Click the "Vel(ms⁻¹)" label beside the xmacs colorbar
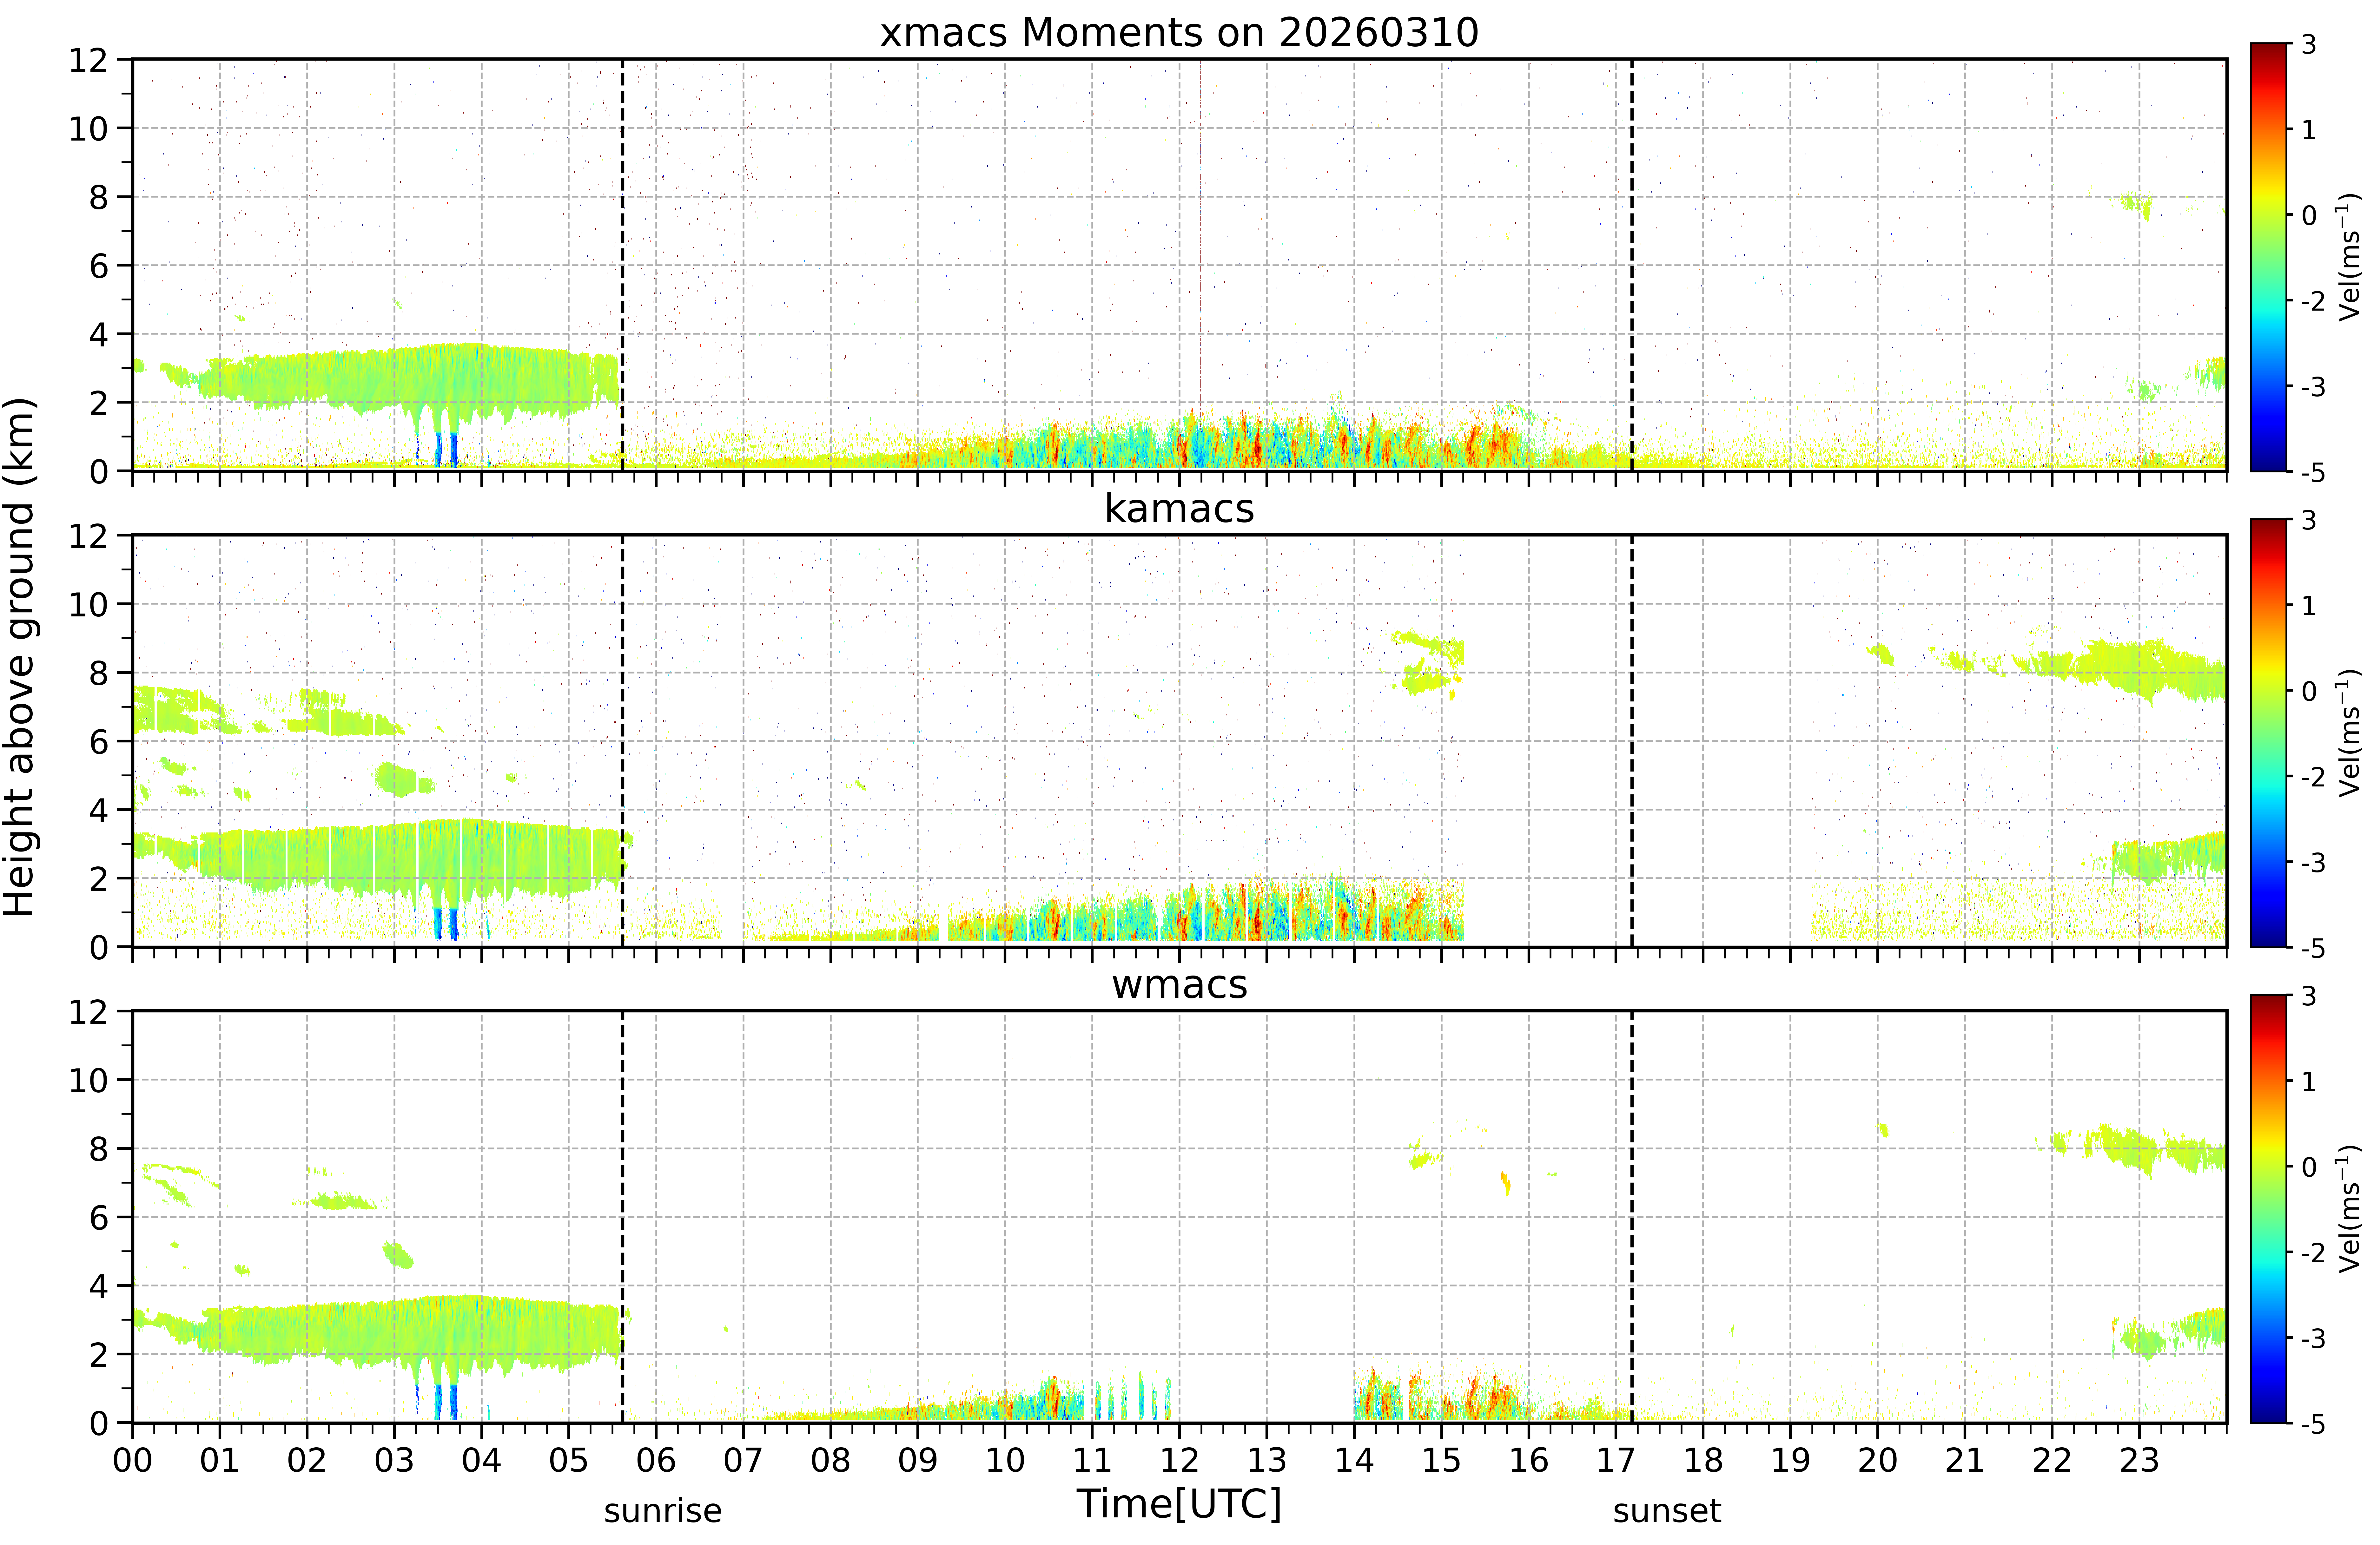The width and height of the screenshot is (2380, 1545). pos(2349,257)
